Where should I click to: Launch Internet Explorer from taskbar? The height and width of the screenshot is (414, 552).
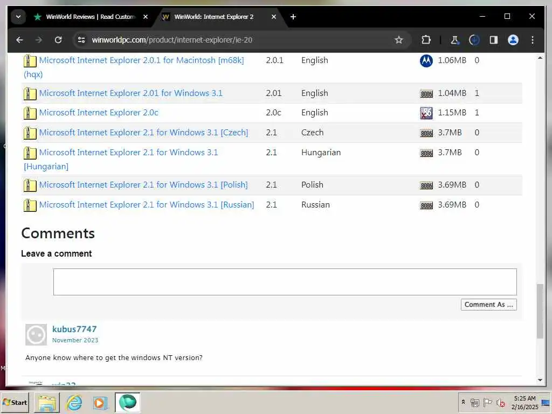click(74, 403)
